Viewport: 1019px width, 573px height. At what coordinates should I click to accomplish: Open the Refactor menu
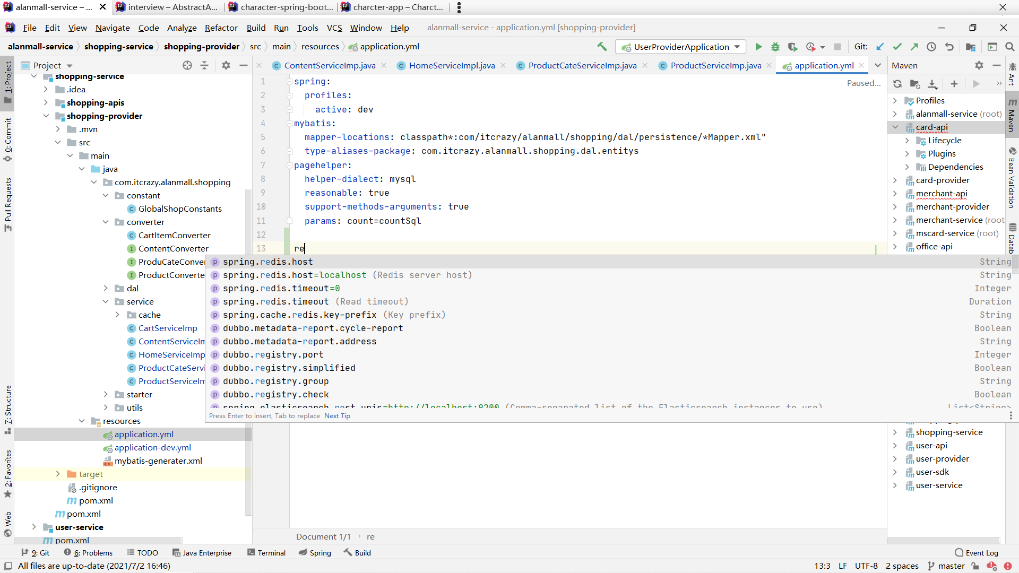point(221,28)
